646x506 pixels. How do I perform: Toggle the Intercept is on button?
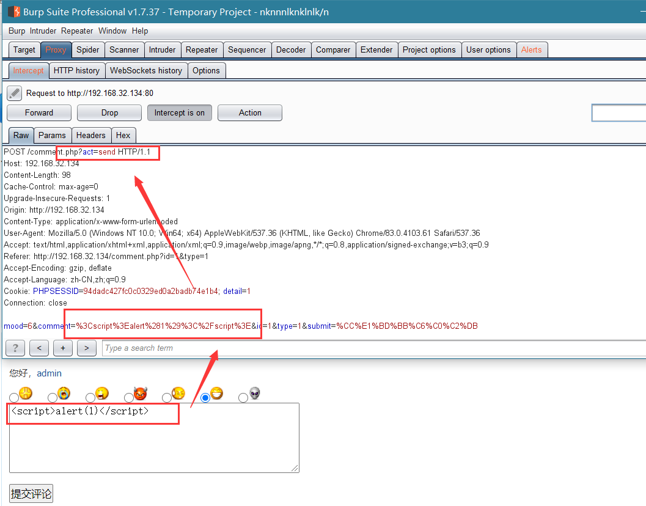tap(180, 113)
